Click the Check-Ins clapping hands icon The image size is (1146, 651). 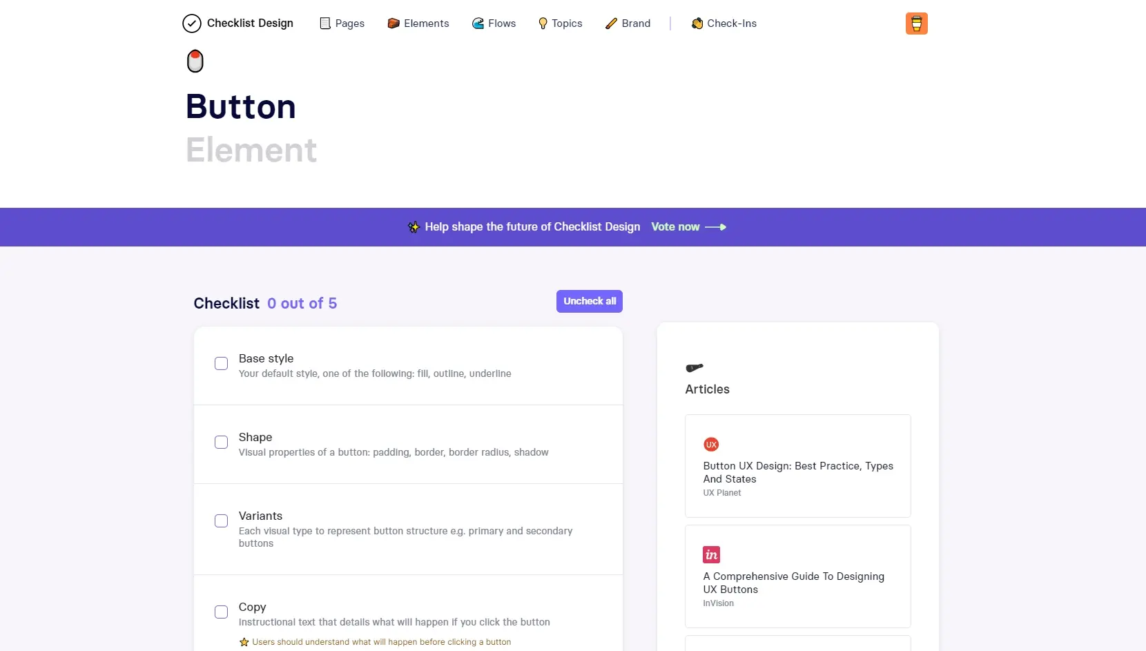[x=697, y=23]
